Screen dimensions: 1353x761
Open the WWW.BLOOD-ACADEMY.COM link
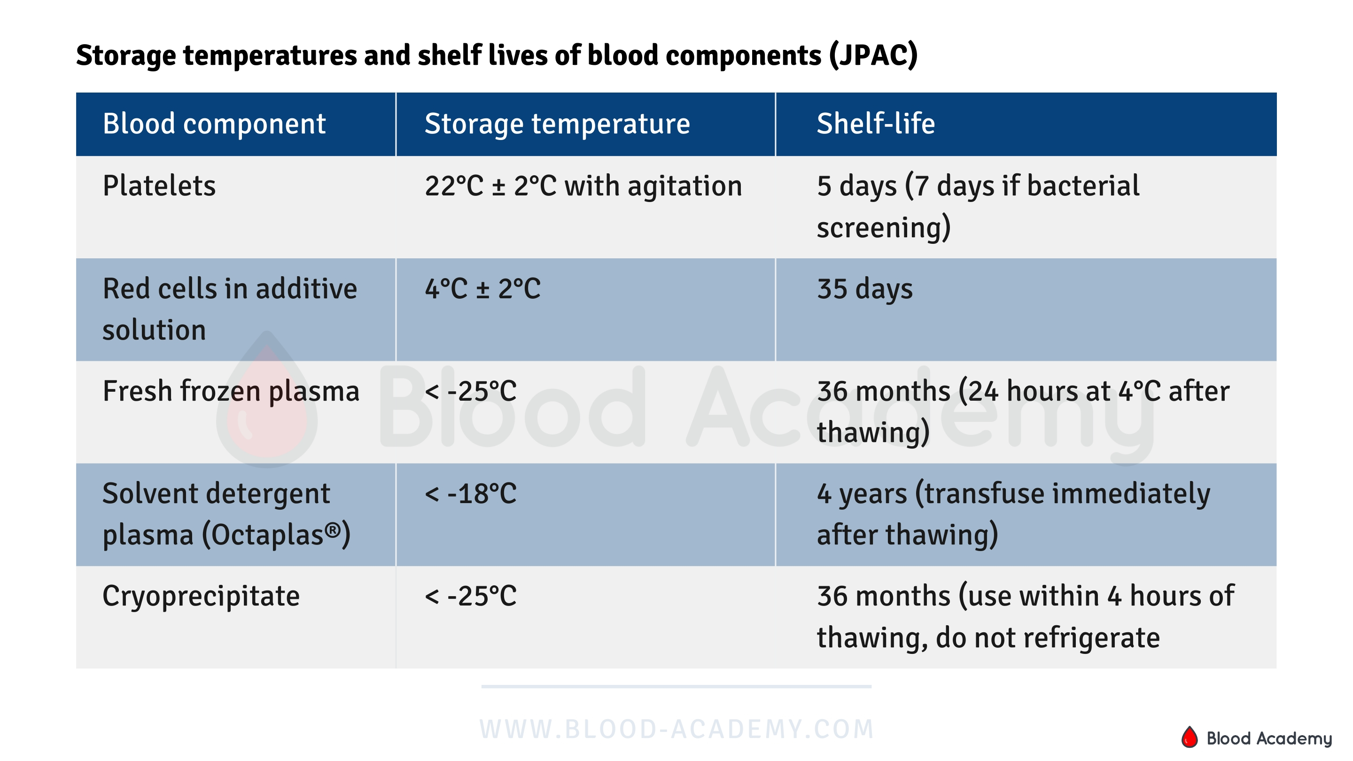676,729
